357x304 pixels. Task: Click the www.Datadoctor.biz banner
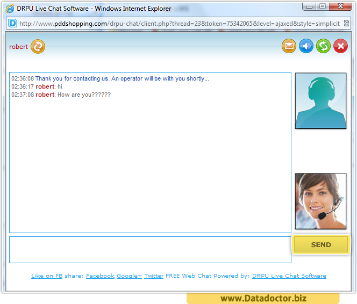[263, 298]
